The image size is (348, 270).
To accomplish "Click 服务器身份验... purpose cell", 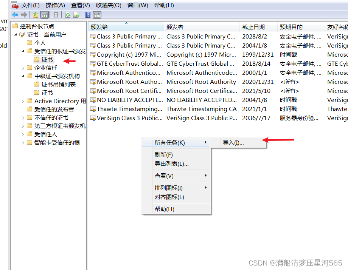I will click(x=299, y=118).
